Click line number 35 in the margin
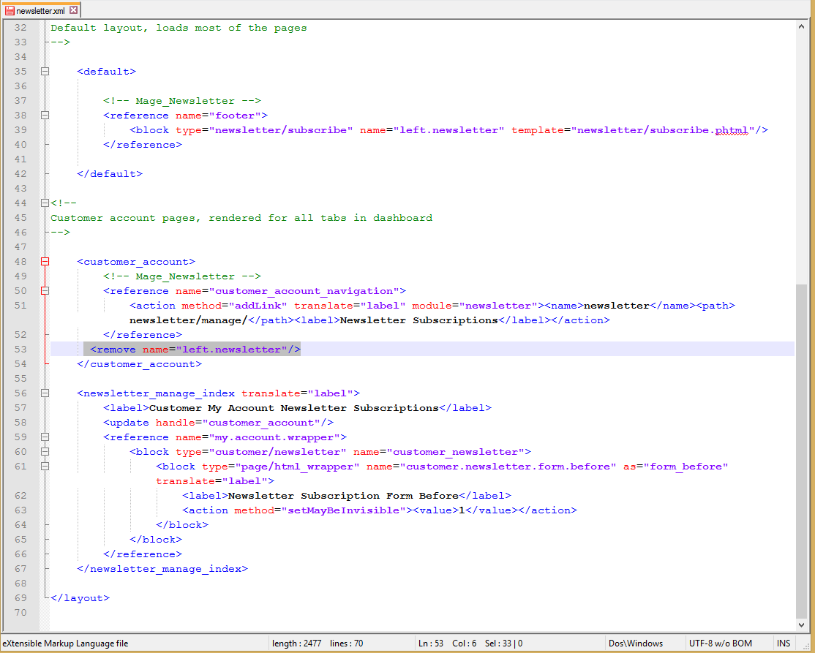Viewport: 815px width, 653px height. point(20,71)
